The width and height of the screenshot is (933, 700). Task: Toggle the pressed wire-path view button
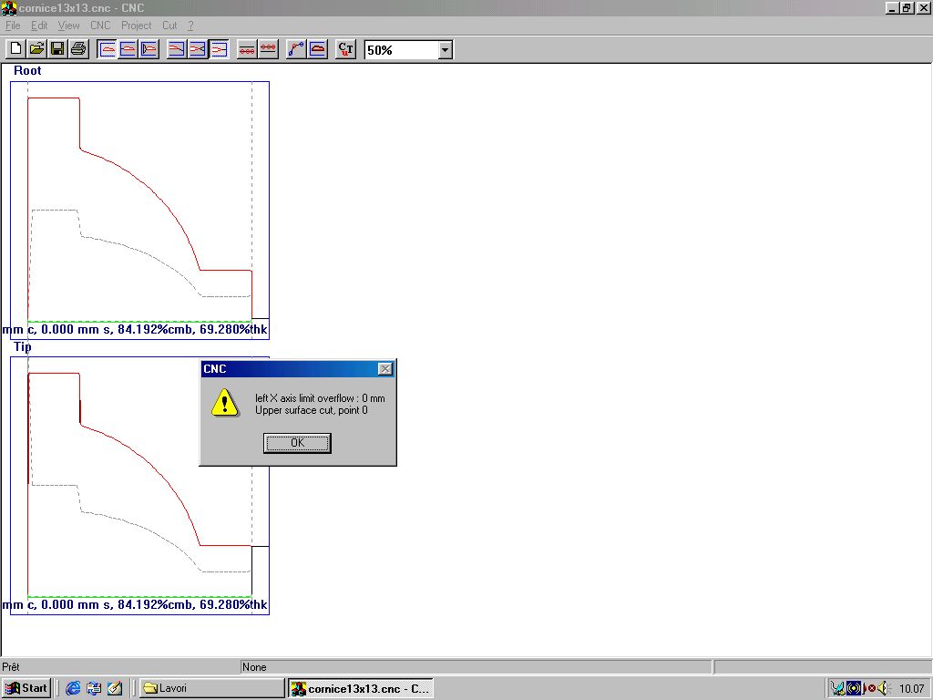coord(219,49)
